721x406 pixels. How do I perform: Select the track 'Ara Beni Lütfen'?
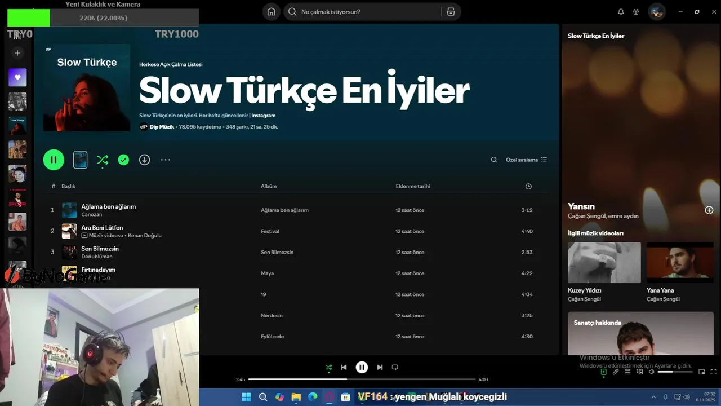click(x=102, y=227)
